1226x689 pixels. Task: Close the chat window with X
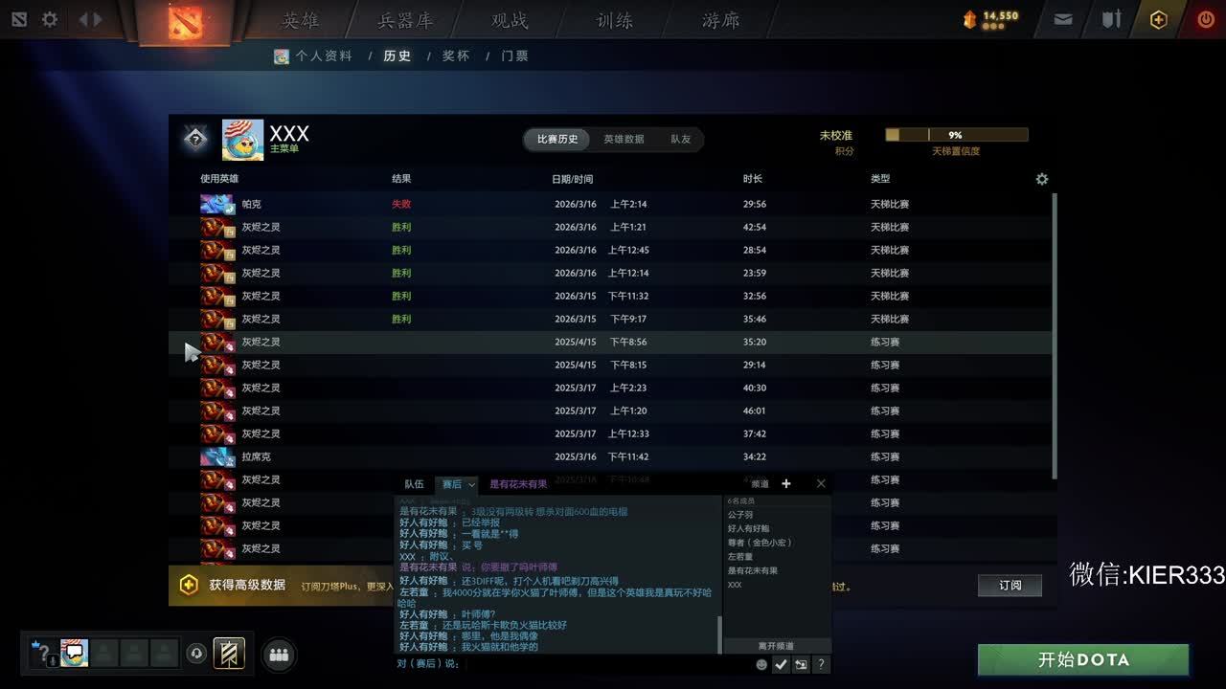pos(821,484)
